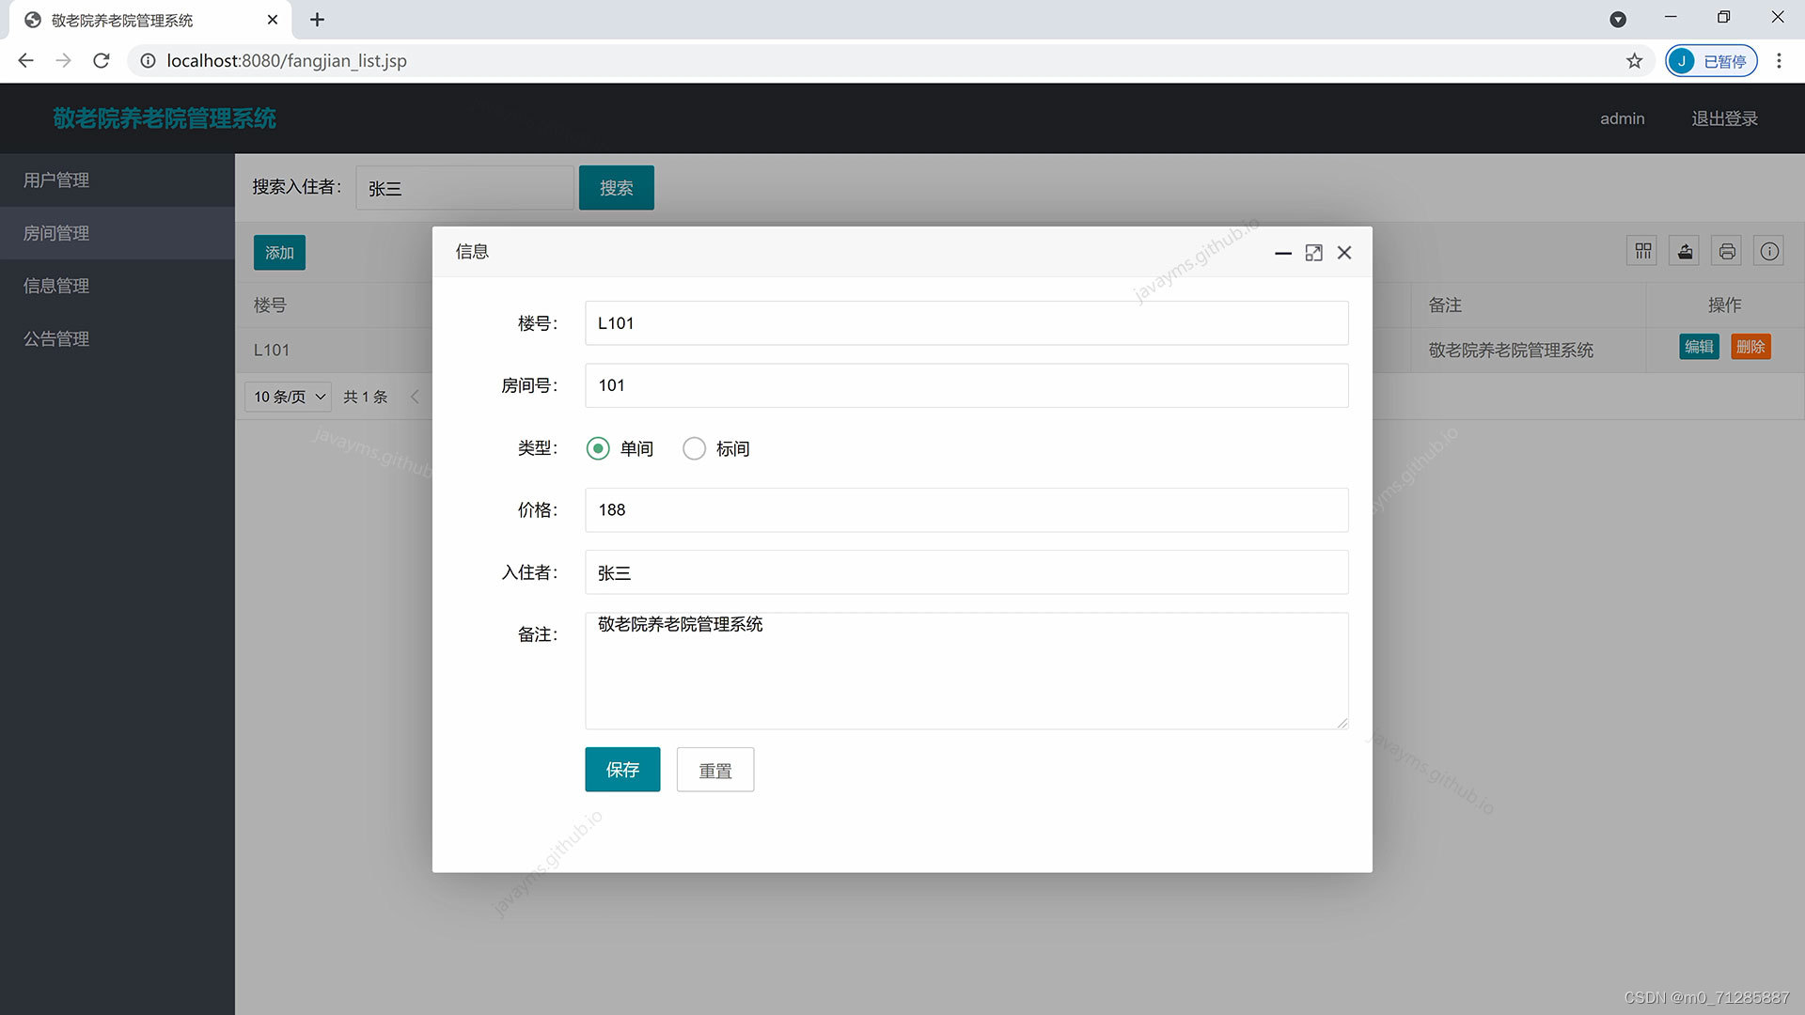Maximize the 信息 dialog
Viewport: 1805px width, 1015px height.
tap(1313, 253)
